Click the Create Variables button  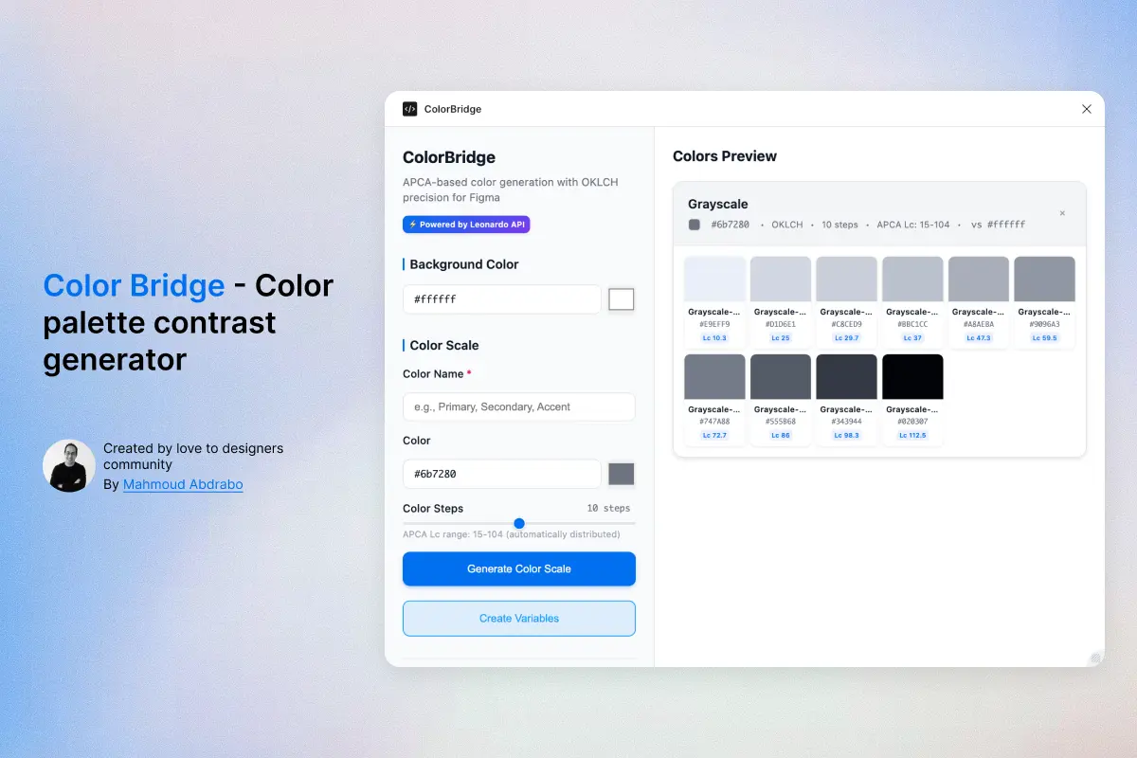click(519, 618)
